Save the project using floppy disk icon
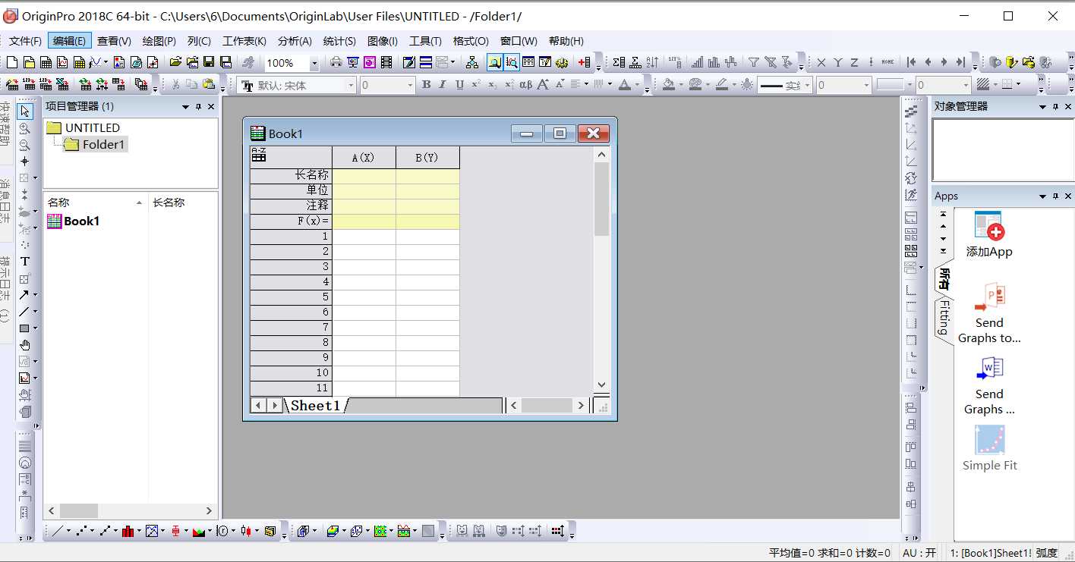The image size is (1075, 562). [x=208, y=62]
